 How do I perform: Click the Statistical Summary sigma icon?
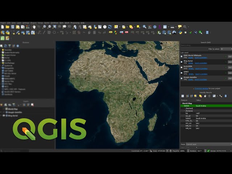[160, 27]
